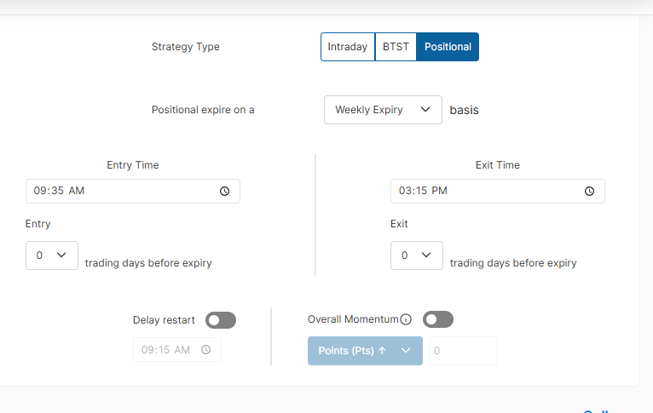Viewport: 653px width, 413px height.
Task: Expand the Exit trading days dropdown
Action: tap(417, 255)
